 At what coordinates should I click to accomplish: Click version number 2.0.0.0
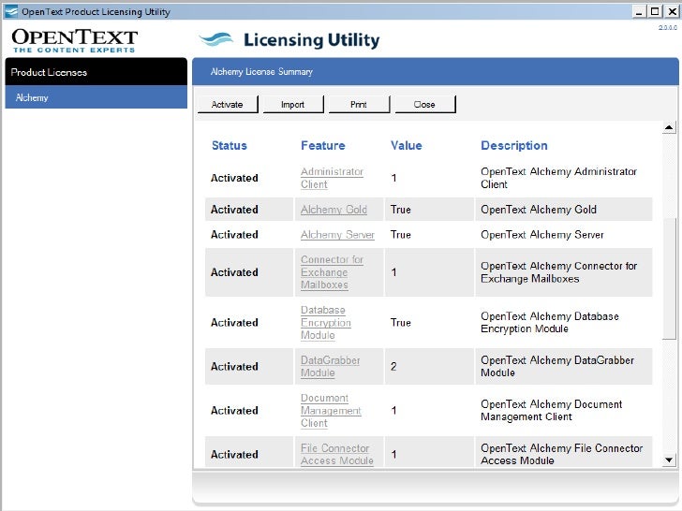tap(668, 27)
